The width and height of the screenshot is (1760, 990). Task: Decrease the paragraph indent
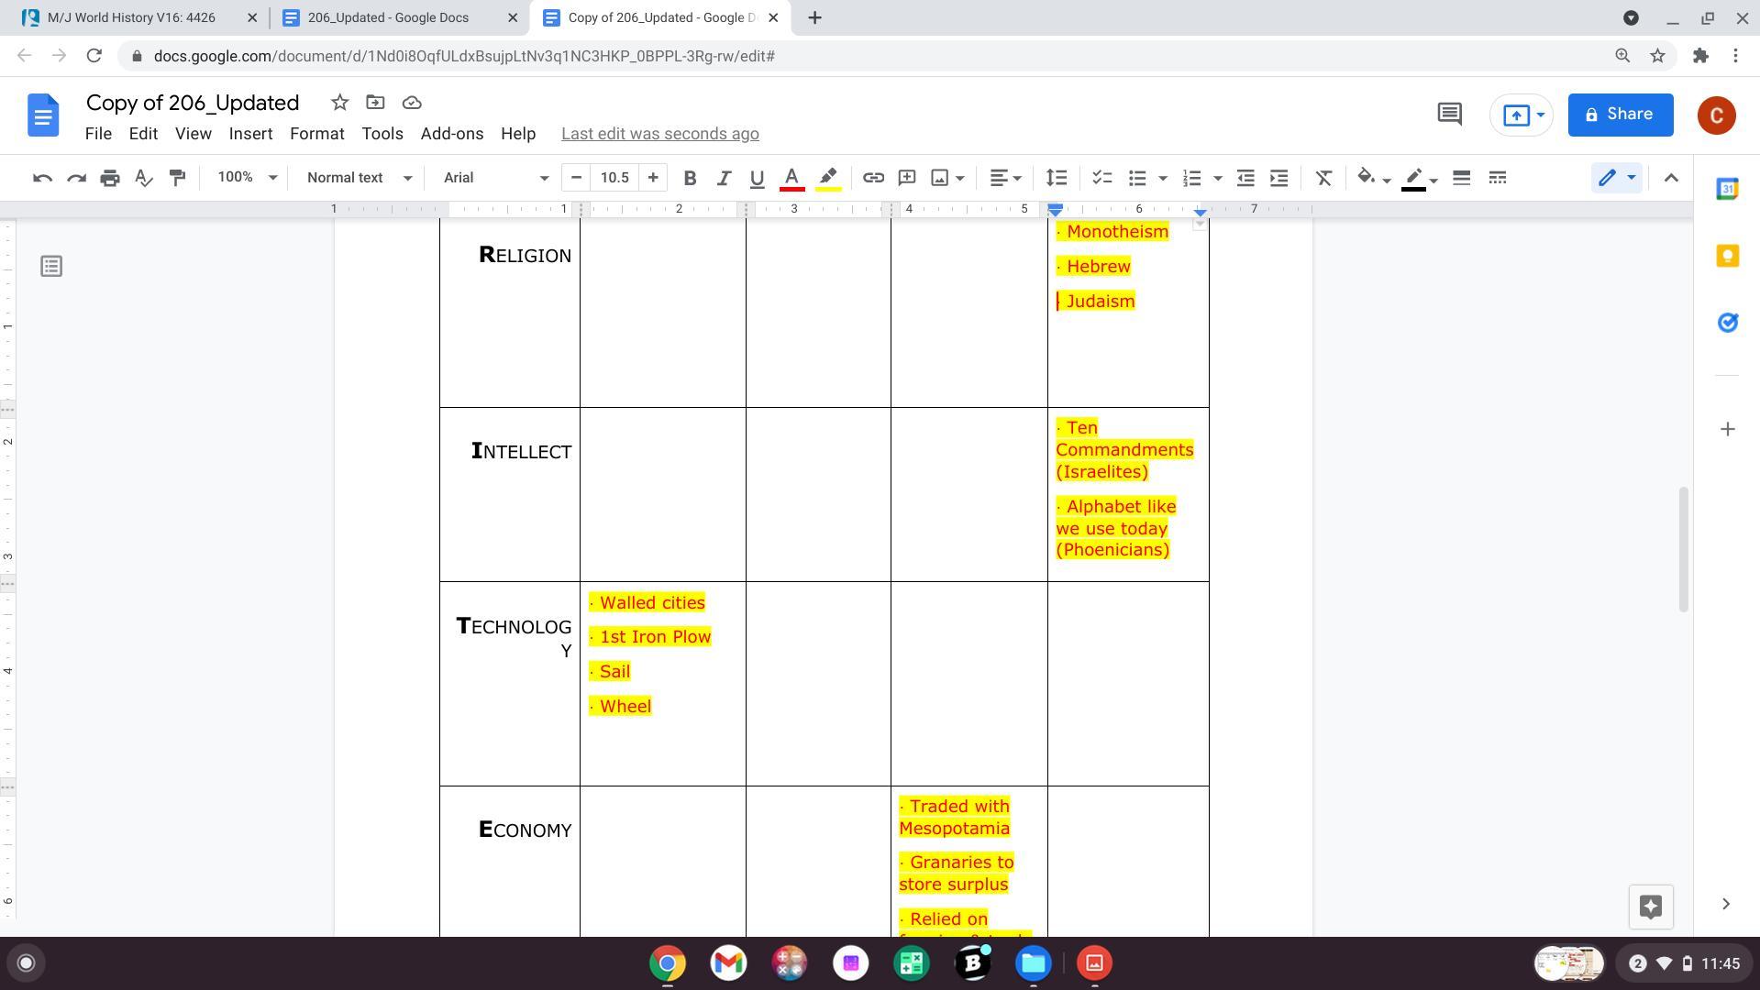coord(1245,178)
